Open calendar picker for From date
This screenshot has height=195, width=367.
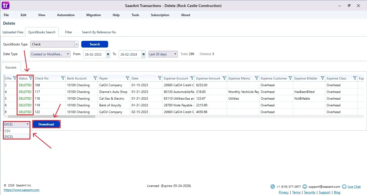click(108, 54)
